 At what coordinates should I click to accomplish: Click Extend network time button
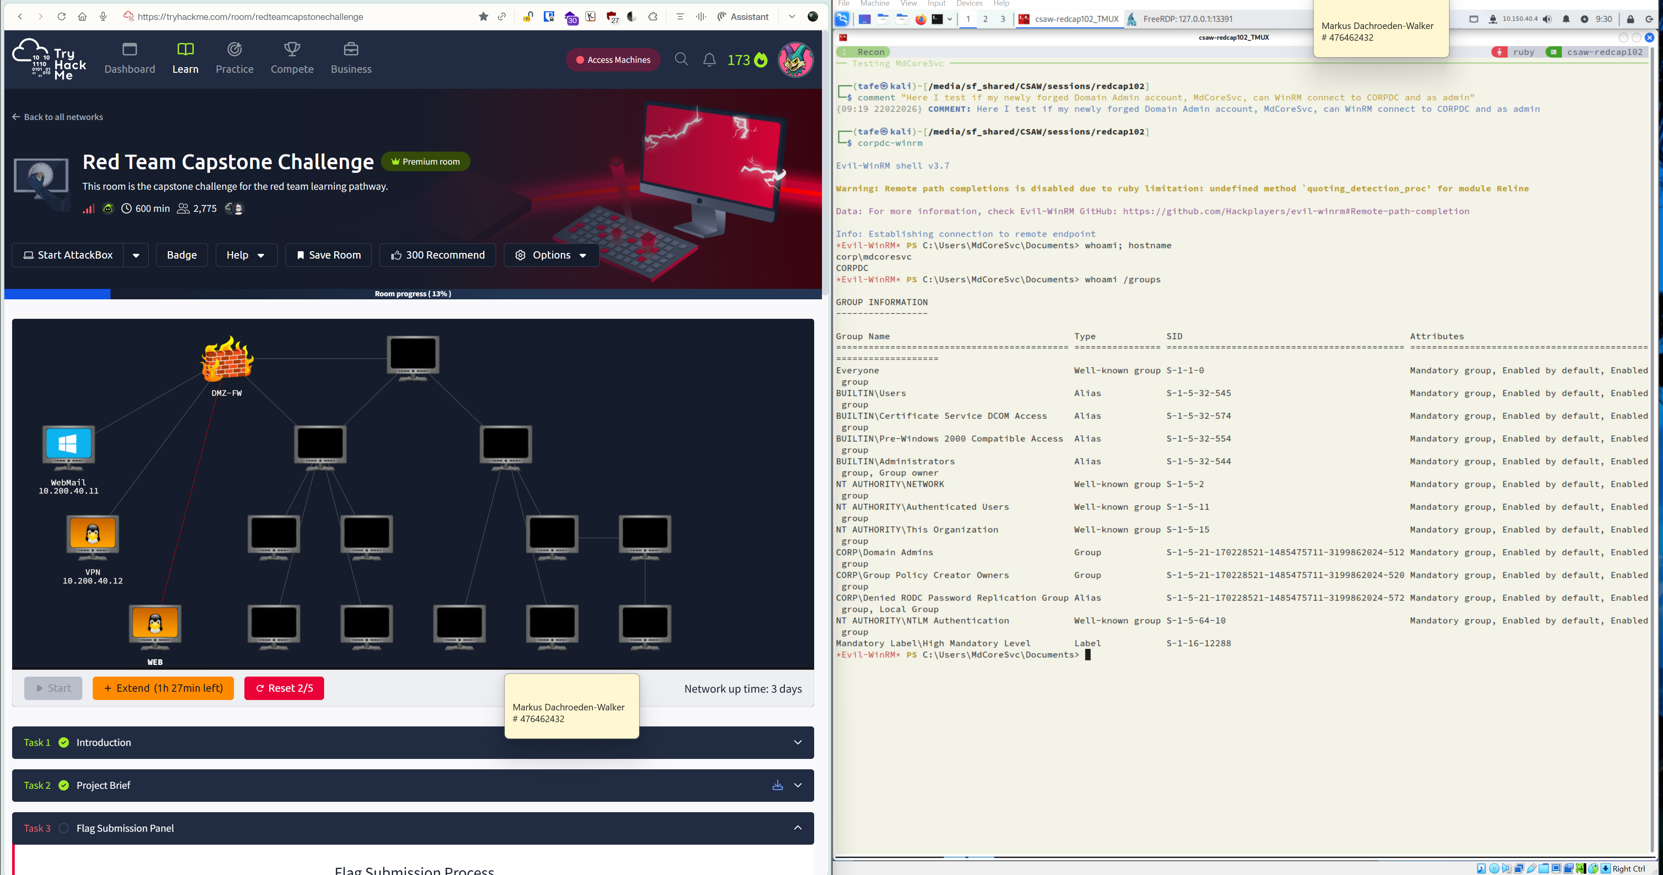click(162, 688)
